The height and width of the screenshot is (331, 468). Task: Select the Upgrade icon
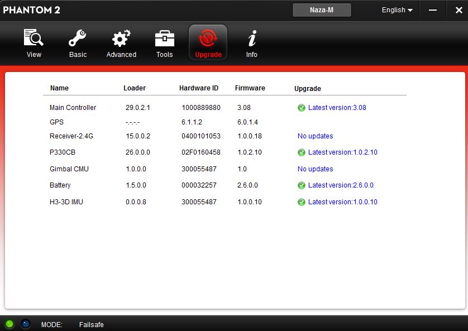208,39
